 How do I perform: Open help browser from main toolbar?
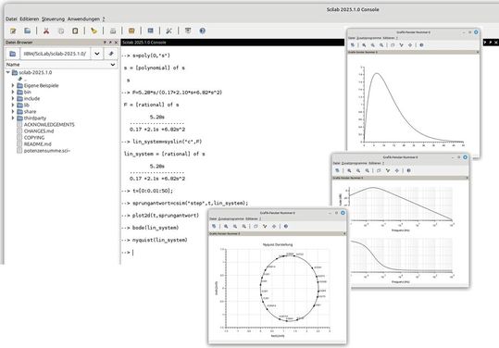pos(202,31)
